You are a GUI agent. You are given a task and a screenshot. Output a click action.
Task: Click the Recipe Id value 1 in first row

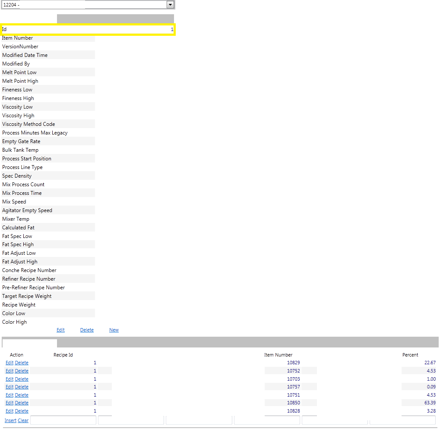95,363
